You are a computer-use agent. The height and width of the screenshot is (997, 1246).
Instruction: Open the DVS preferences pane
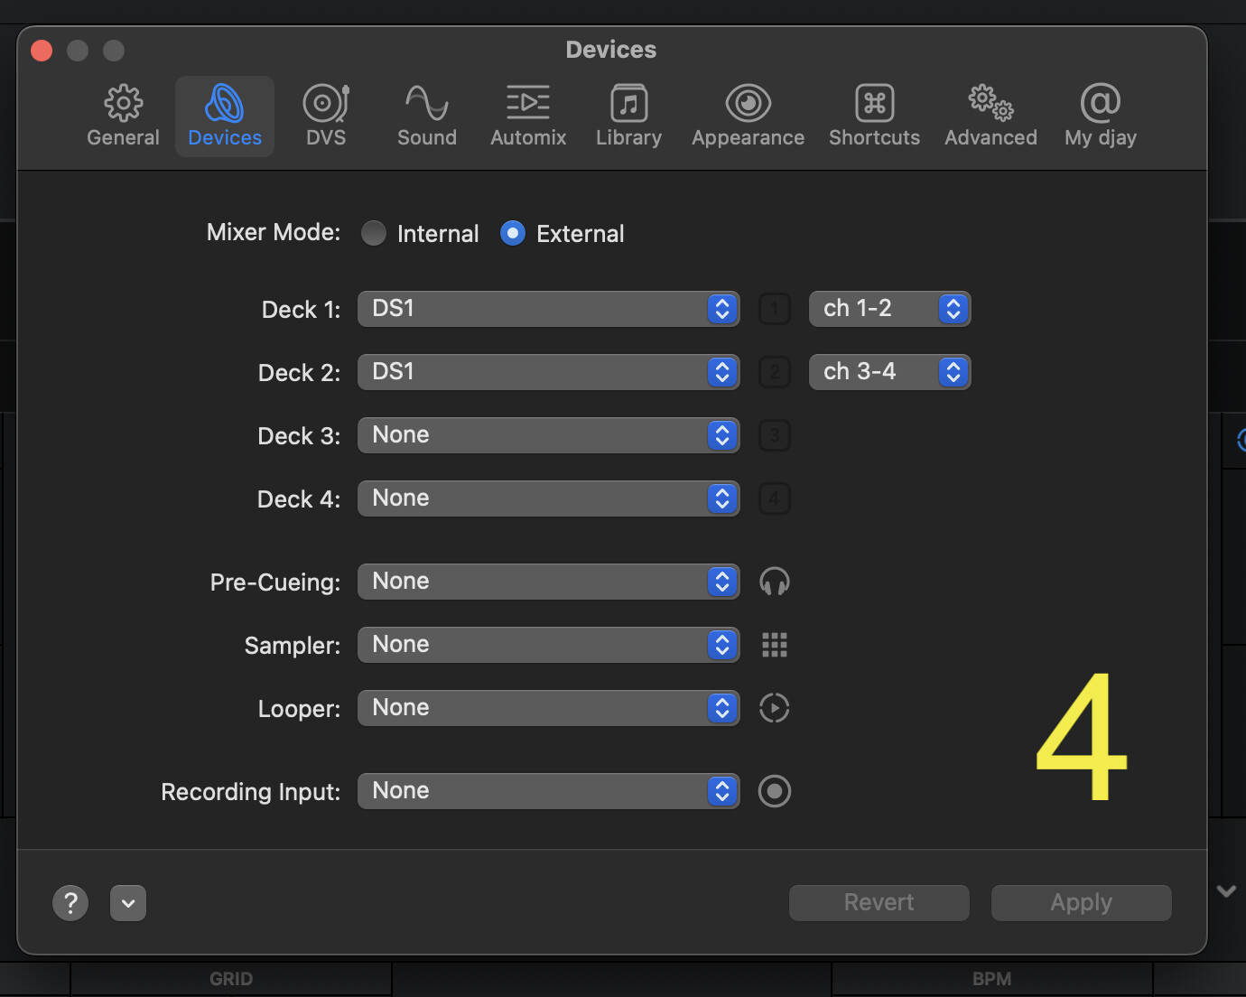click(326, 116)
